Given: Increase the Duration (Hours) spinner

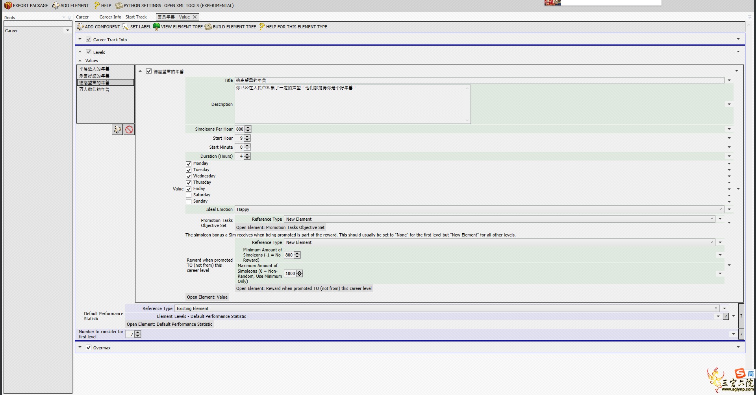Looking at the screenshot, I should point(247,155).
